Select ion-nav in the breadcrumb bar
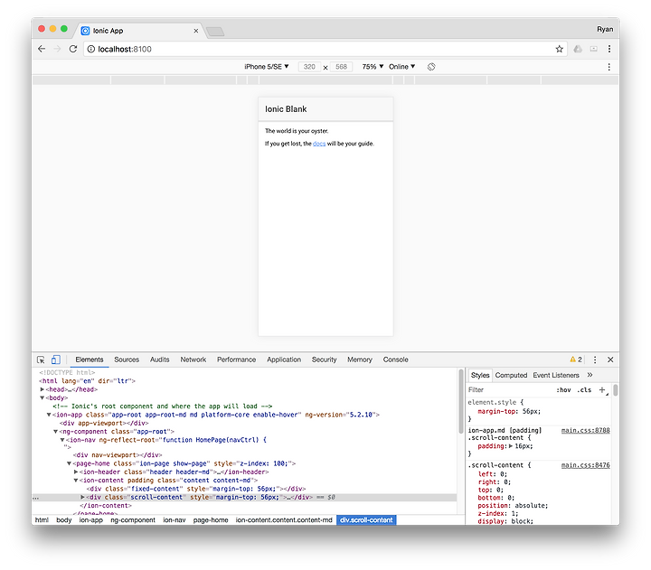The height and width of the screenshot is (570, 651). 175,520
